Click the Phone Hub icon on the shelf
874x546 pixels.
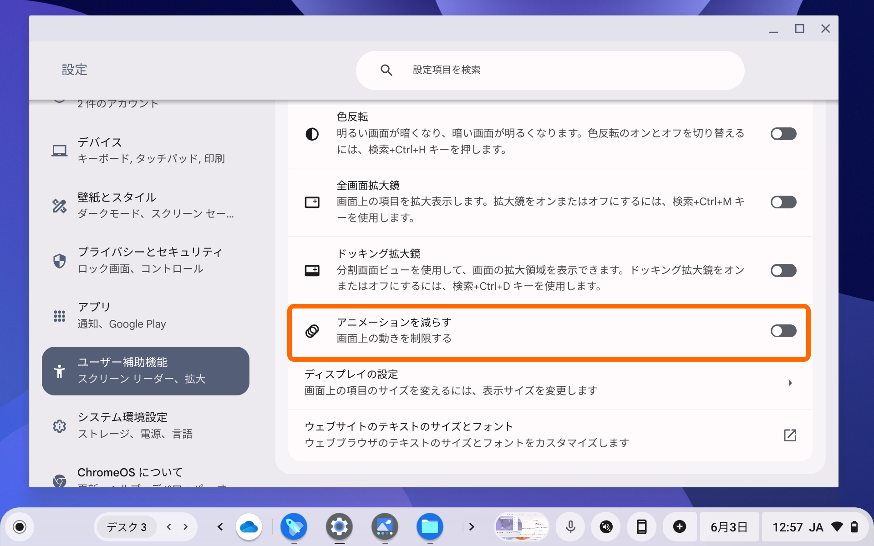click(642, 526)
